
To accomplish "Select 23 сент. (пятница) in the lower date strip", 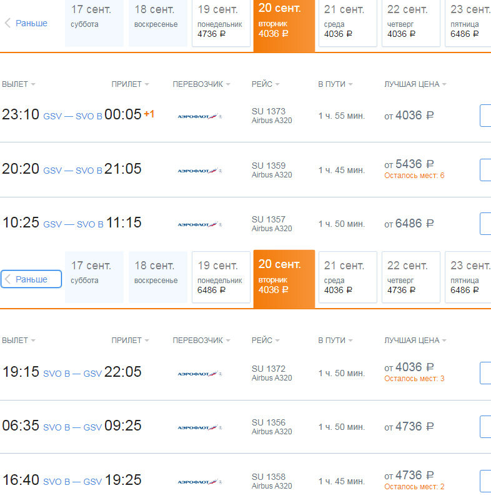I will click(x=468, y=277).
